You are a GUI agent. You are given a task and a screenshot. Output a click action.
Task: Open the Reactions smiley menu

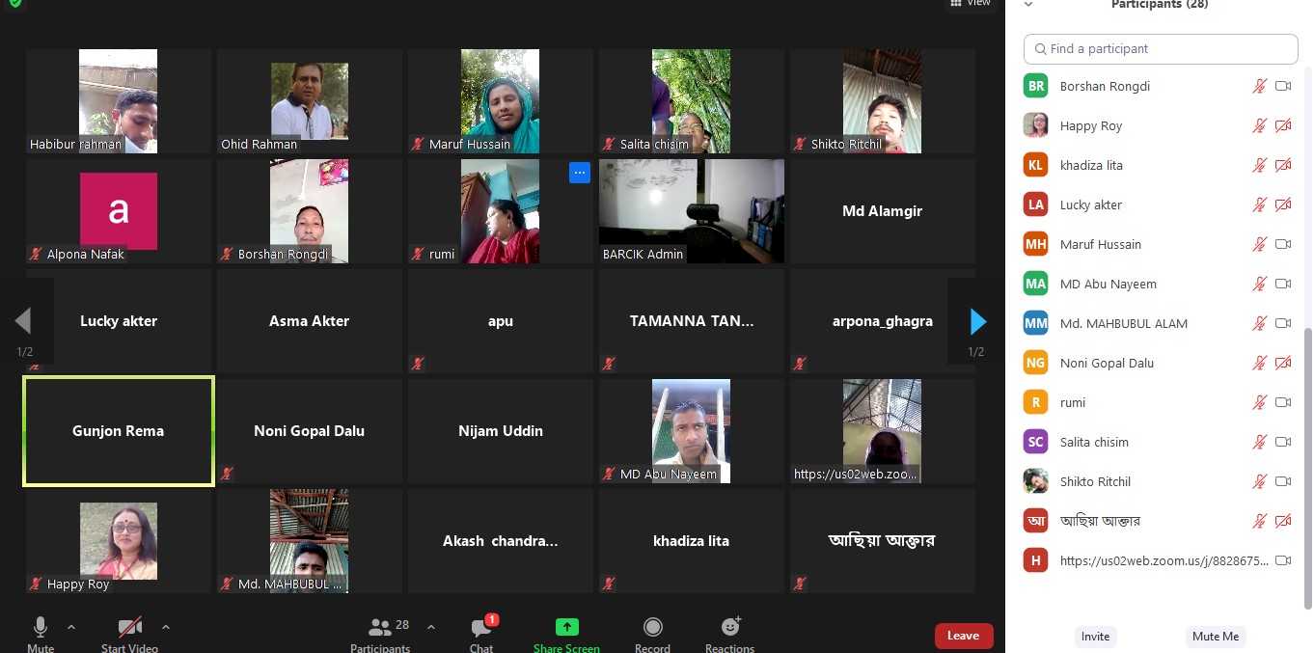tap(730, 627)
